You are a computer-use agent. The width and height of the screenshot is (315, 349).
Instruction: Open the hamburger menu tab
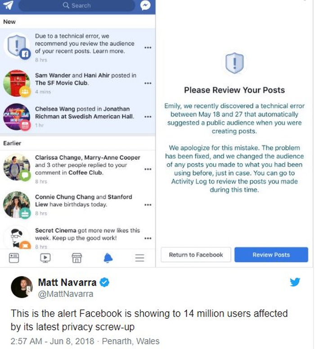click(139, 257)
